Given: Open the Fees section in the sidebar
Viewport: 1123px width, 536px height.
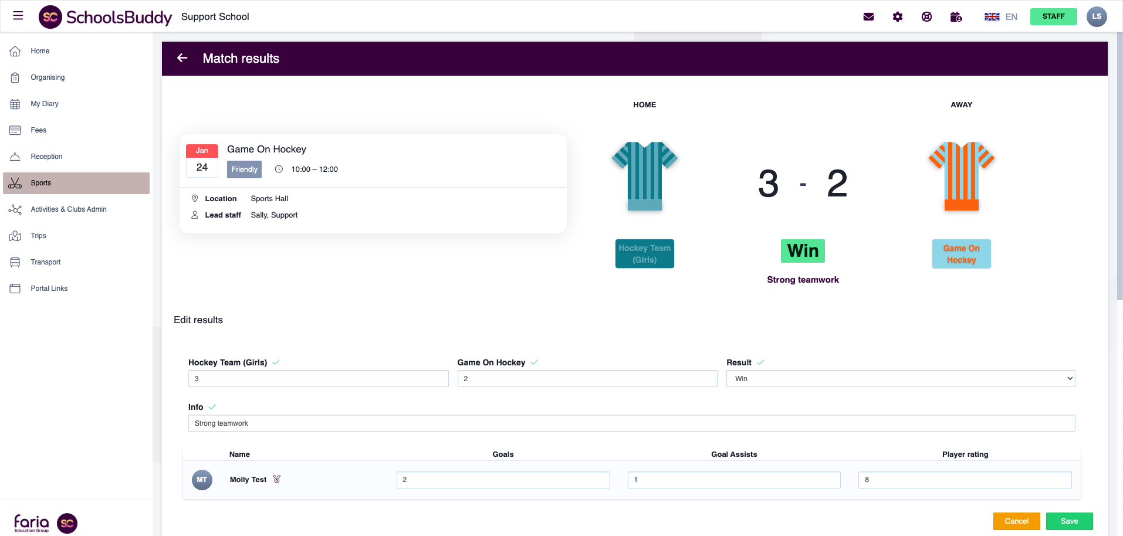Looking at the screenshot, I should (x=38, y=130).
